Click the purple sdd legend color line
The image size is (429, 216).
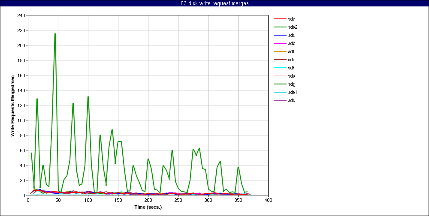280,101
